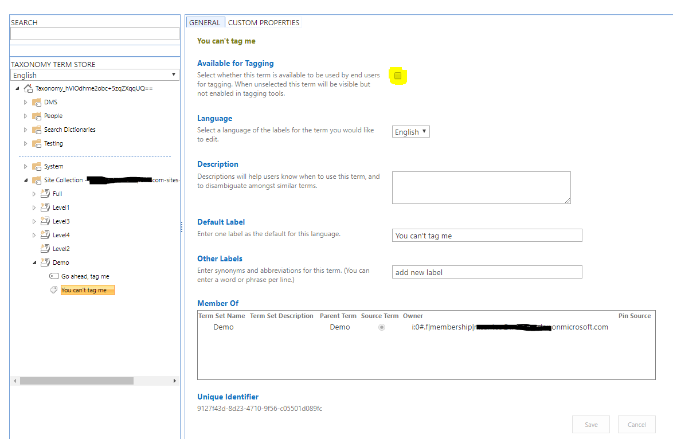673x439 pixels.
Task: Click the Pin Source column header
Action: [x=635, y=316]
